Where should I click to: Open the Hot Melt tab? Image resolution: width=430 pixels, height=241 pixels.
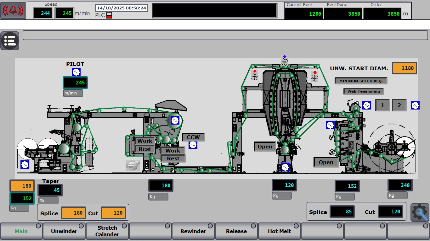279,231
